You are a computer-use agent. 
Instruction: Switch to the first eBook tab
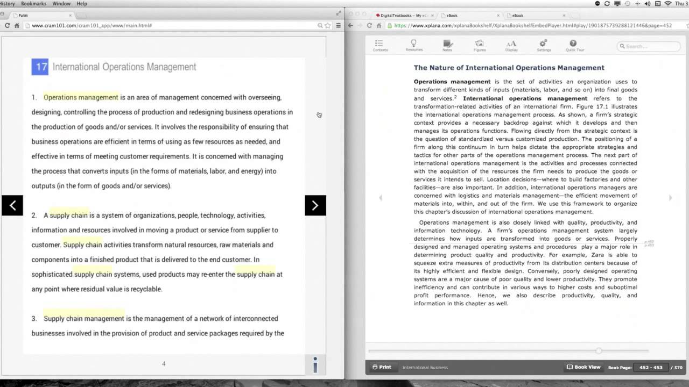point(470,16)
